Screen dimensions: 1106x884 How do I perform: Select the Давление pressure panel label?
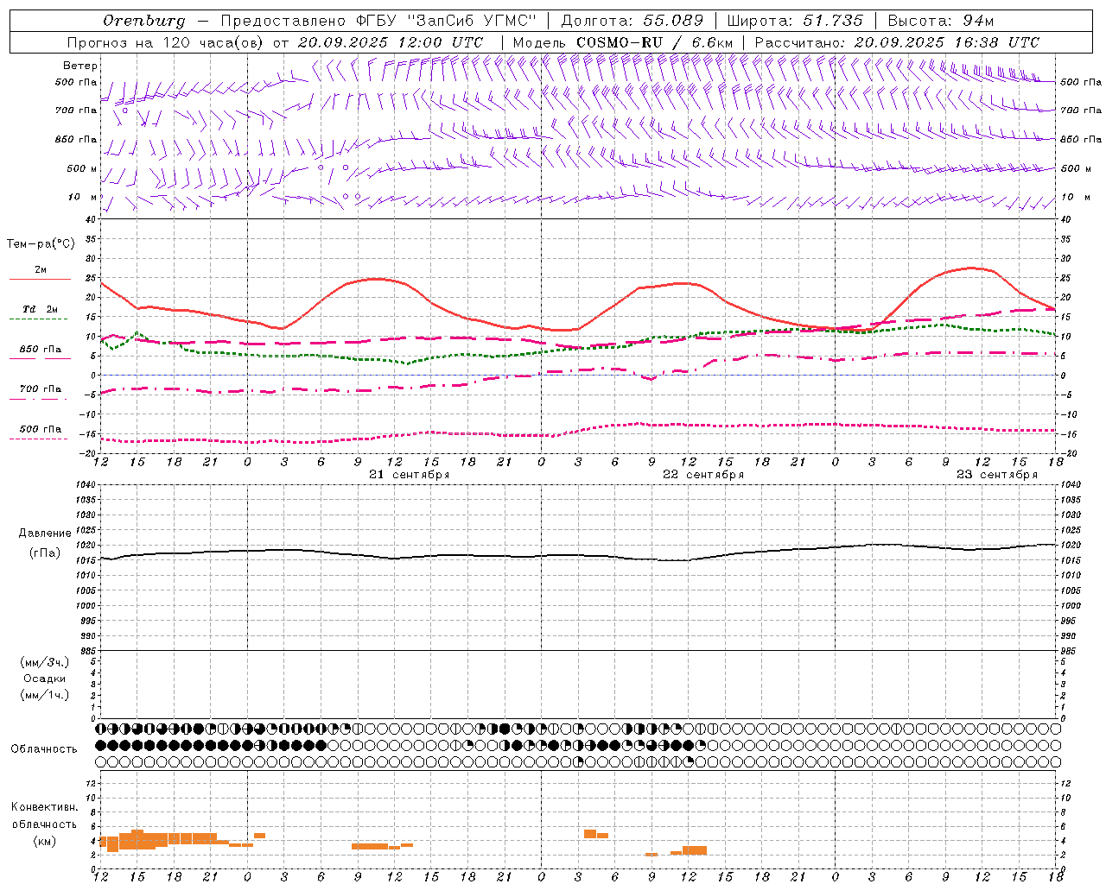click(x=45, y=534)
